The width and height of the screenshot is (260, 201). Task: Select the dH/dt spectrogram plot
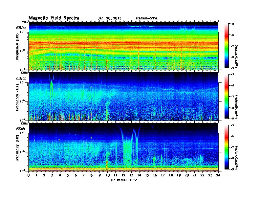[x=123, y=46]
